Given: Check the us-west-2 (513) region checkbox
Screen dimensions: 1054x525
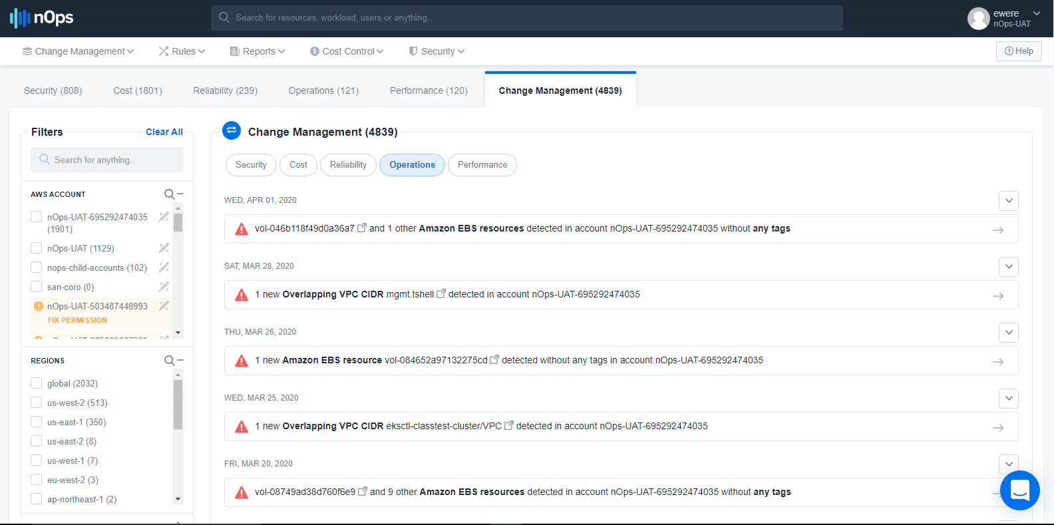Looking at the screenshot, I should click(37, 403).
